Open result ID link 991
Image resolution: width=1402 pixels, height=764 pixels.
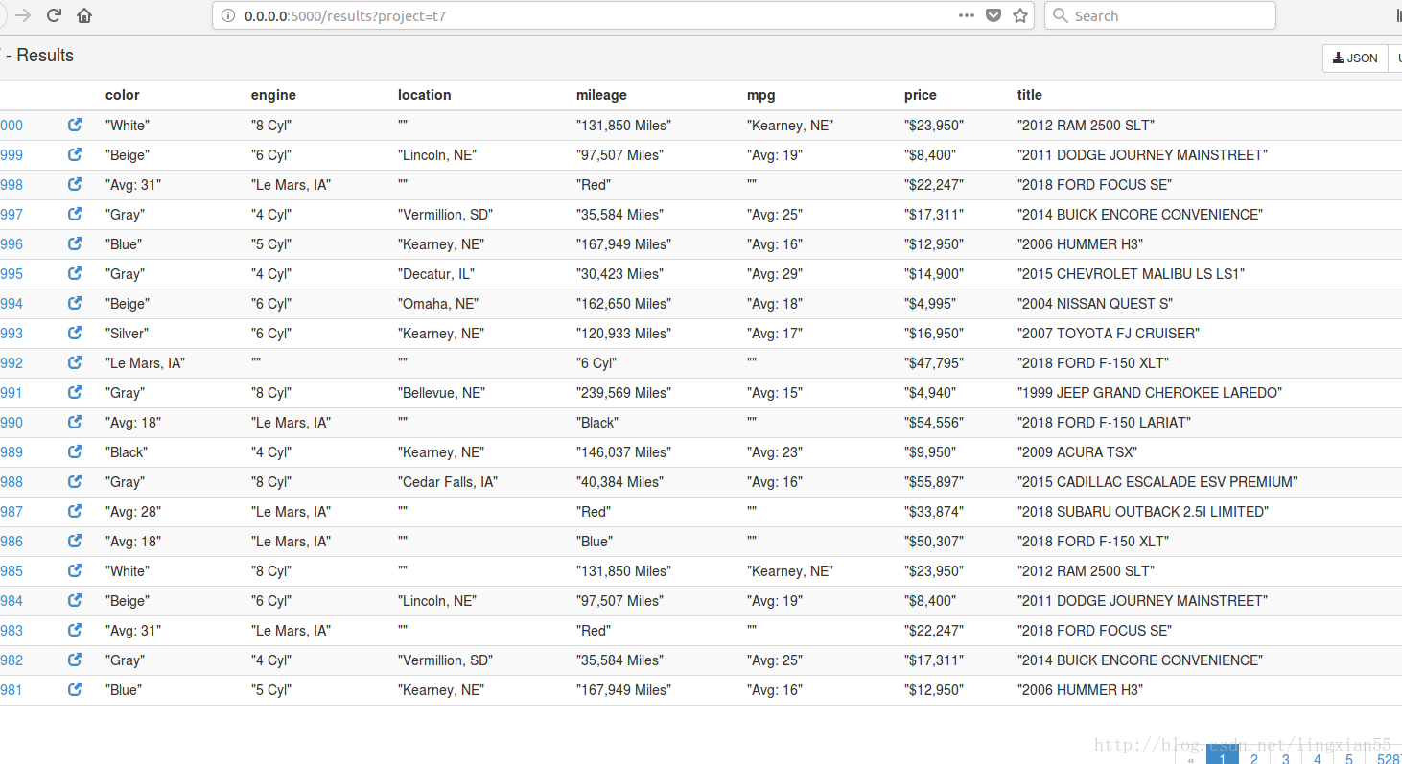click(12, 393)
